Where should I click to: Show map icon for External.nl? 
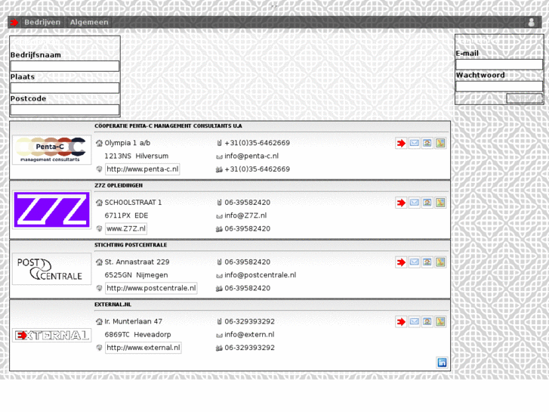[x=440, y=322]
